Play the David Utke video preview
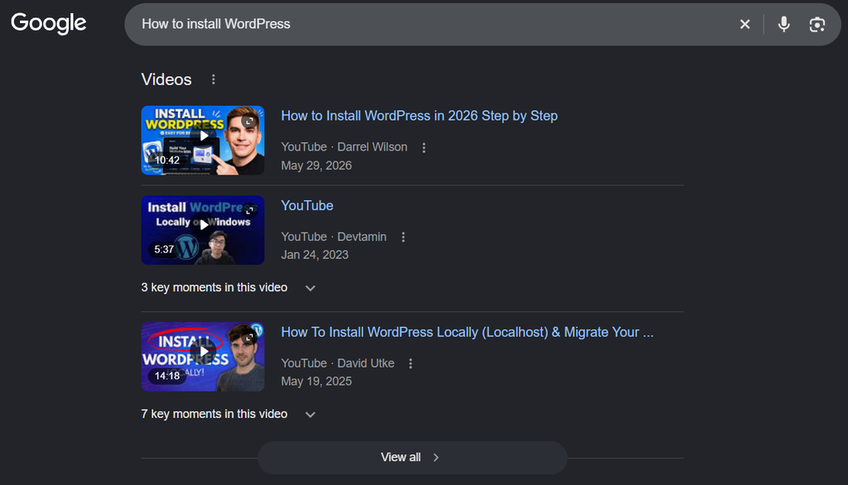Screen dimensions: 848x485 [x=203, y=352]
